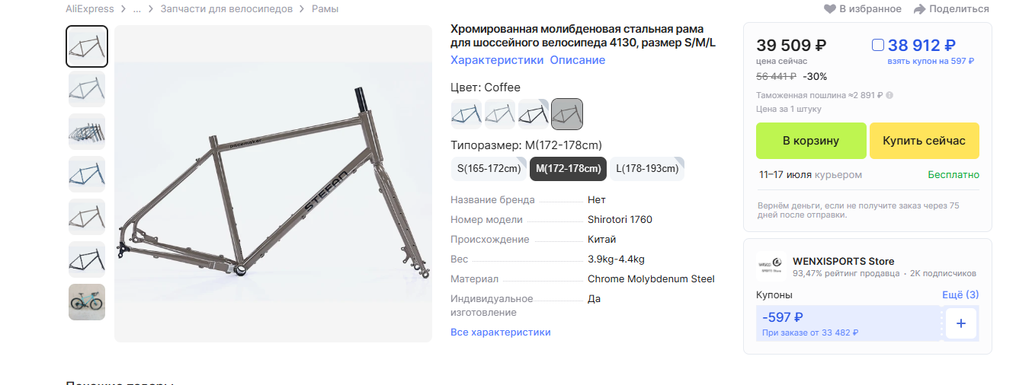Click the plus icon on the coupon

click(961, 323)
